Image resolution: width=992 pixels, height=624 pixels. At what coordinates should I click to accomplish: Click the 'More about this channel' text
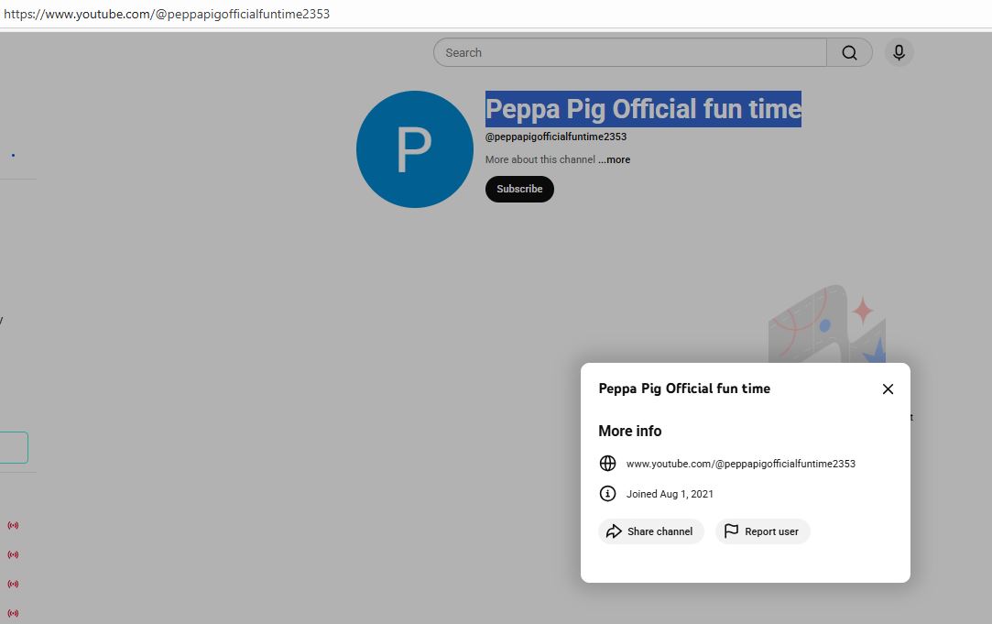[540, 159]
